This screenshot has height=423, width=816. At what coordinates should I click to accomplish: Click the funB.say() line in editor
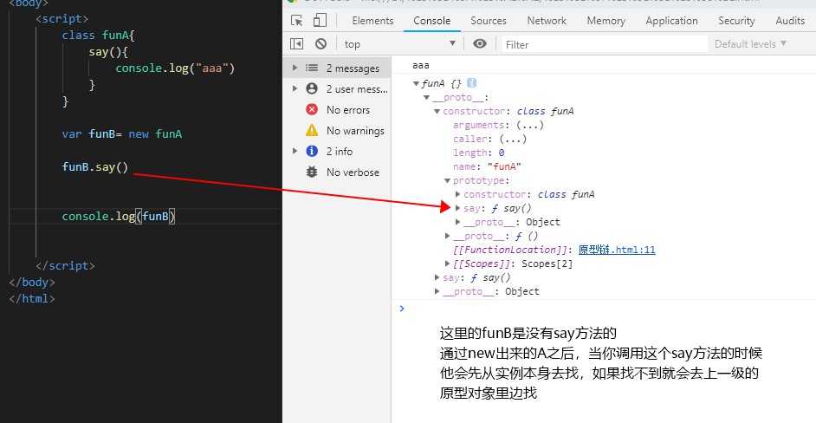pyautogui.click(x=94, y=167)
